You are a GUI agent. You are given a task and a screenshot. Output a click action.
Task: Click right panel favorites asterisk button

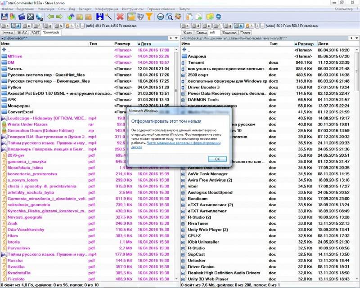(x=351, y=38)
